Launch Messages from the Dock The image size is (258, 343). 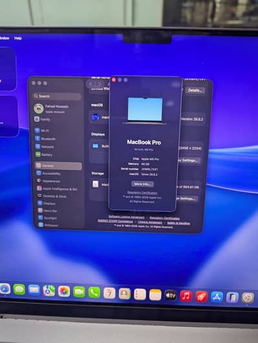pos(19,289)
